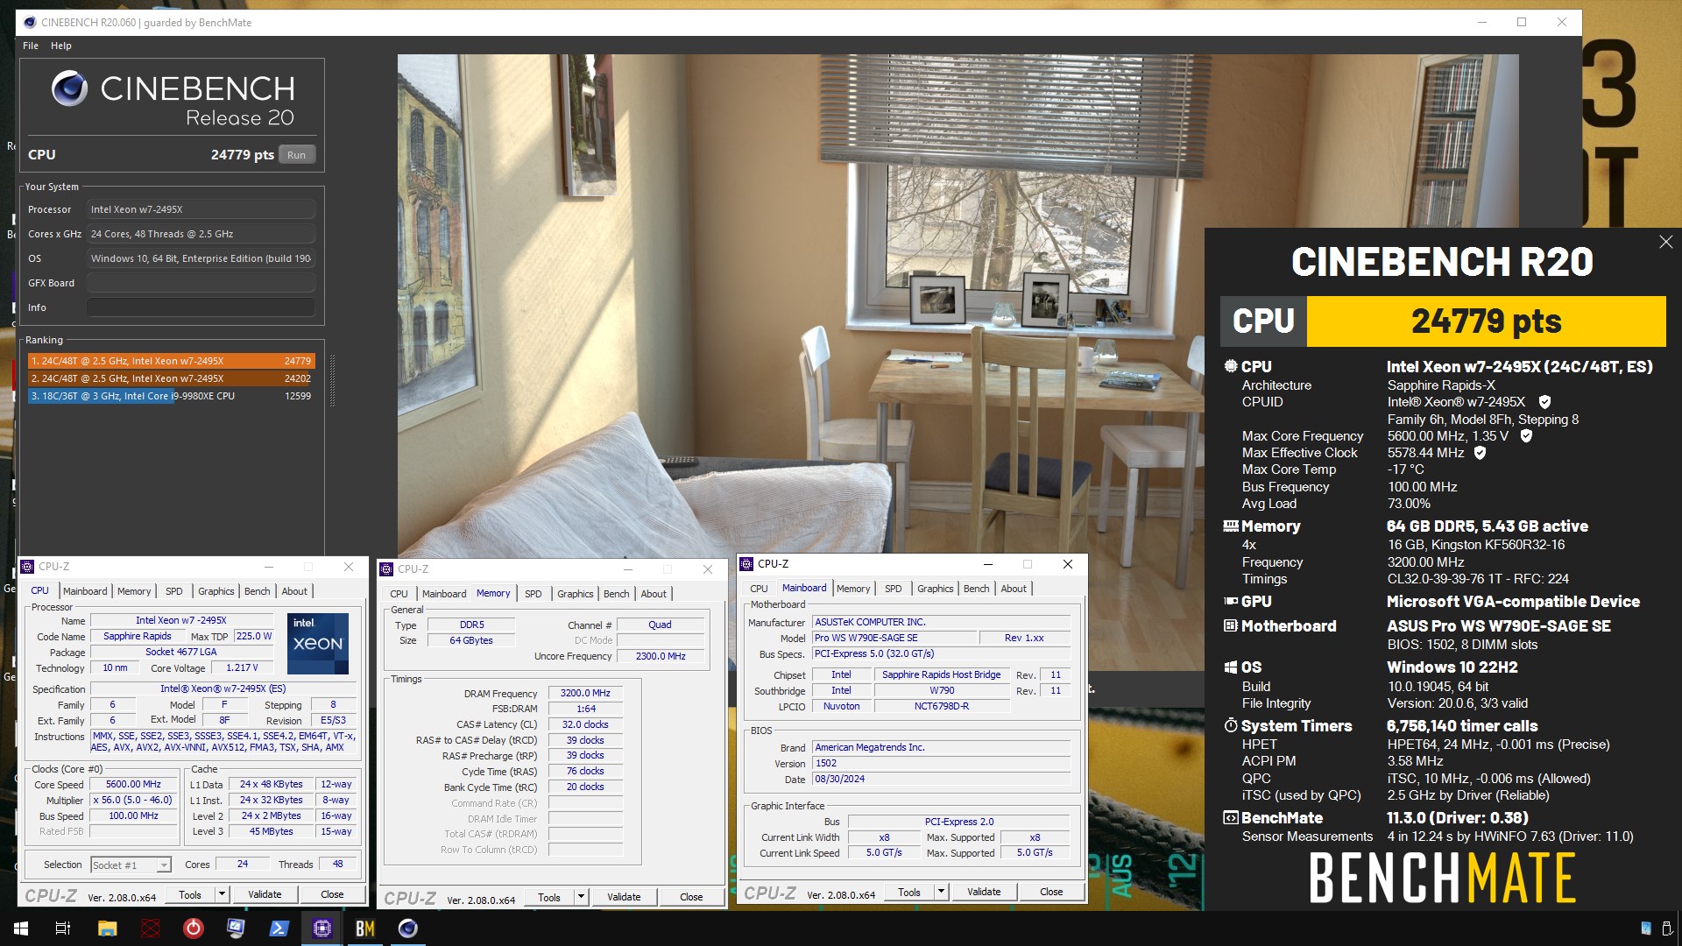Click the shield icon beside Max Core Frequency

1526,436
